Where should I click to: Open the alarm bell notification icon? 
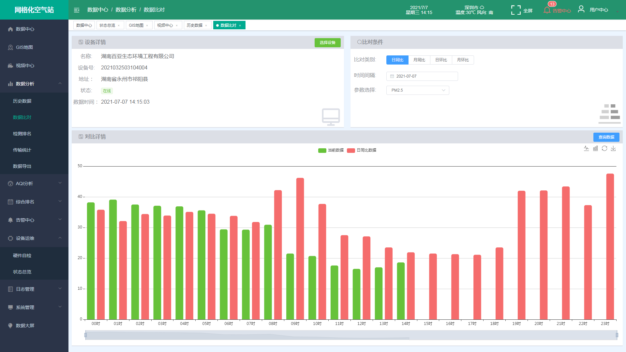547,10
